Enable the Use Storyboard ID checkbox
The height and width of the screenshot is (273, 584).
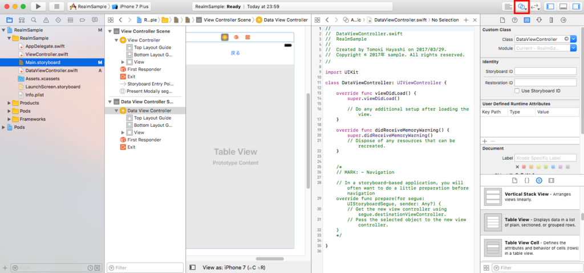[x=517, y=90]
